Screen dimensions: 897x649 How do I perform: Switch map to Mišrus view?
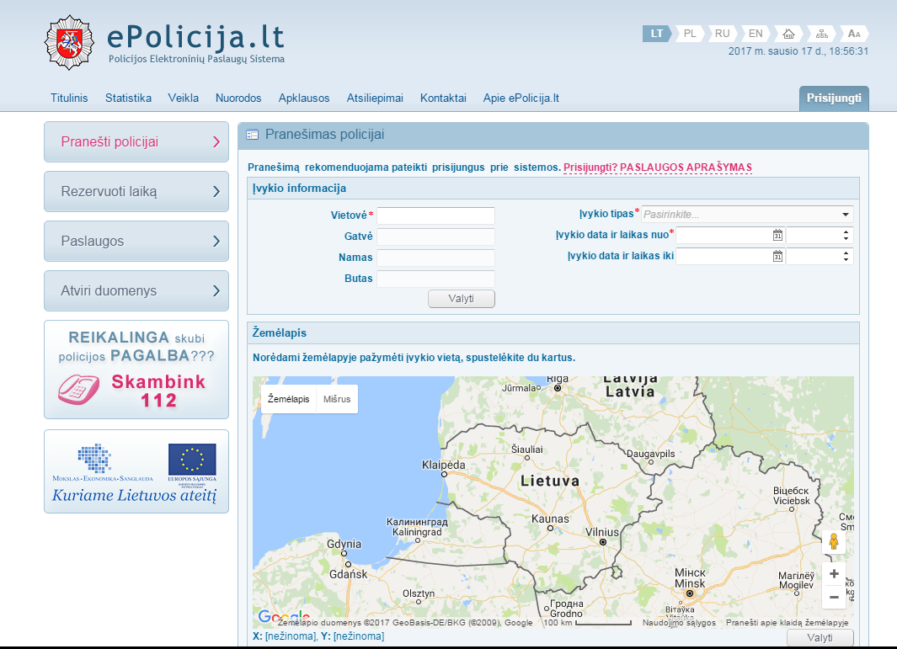point(337,399)
